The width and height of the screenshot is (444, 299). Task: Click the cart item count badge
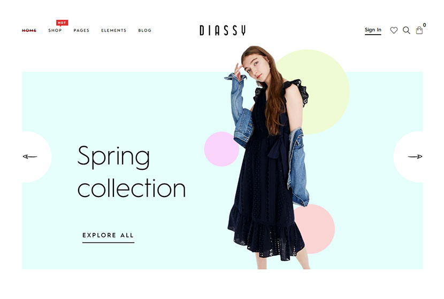point(424,25)
